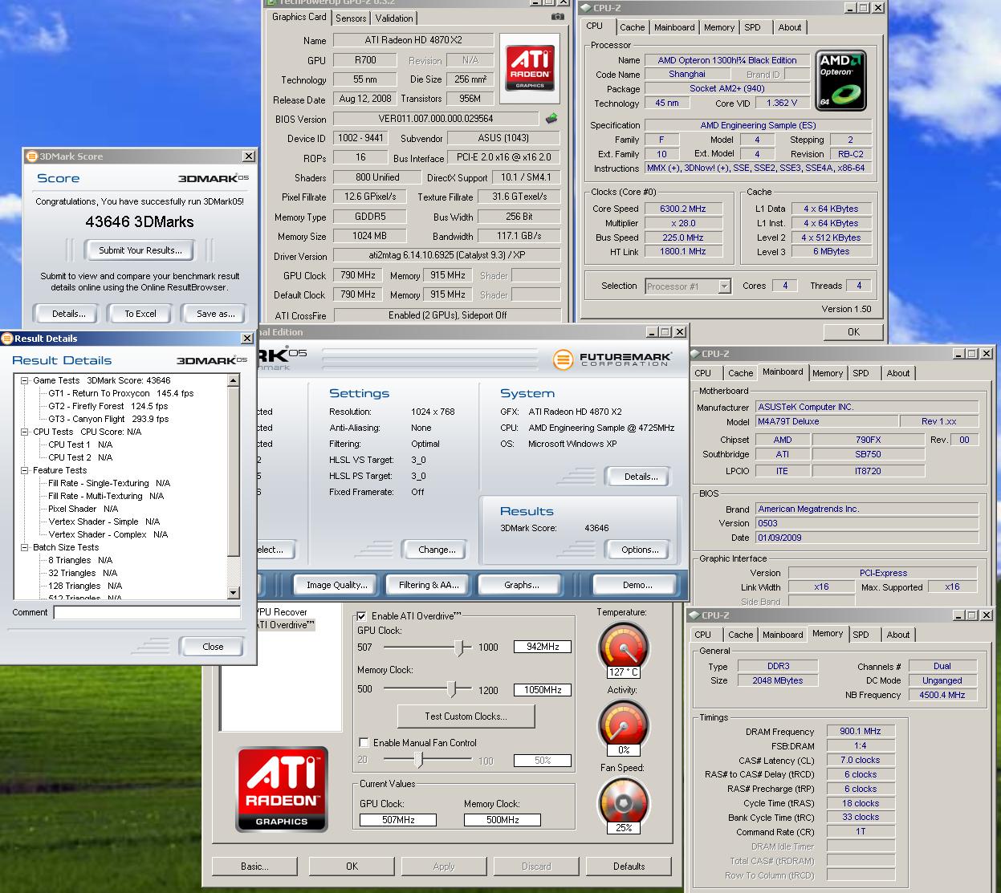Click the GPU Clock Overdrive slider handle
This screenshot has width=1001, height=893.
click(x=461, y=647)
